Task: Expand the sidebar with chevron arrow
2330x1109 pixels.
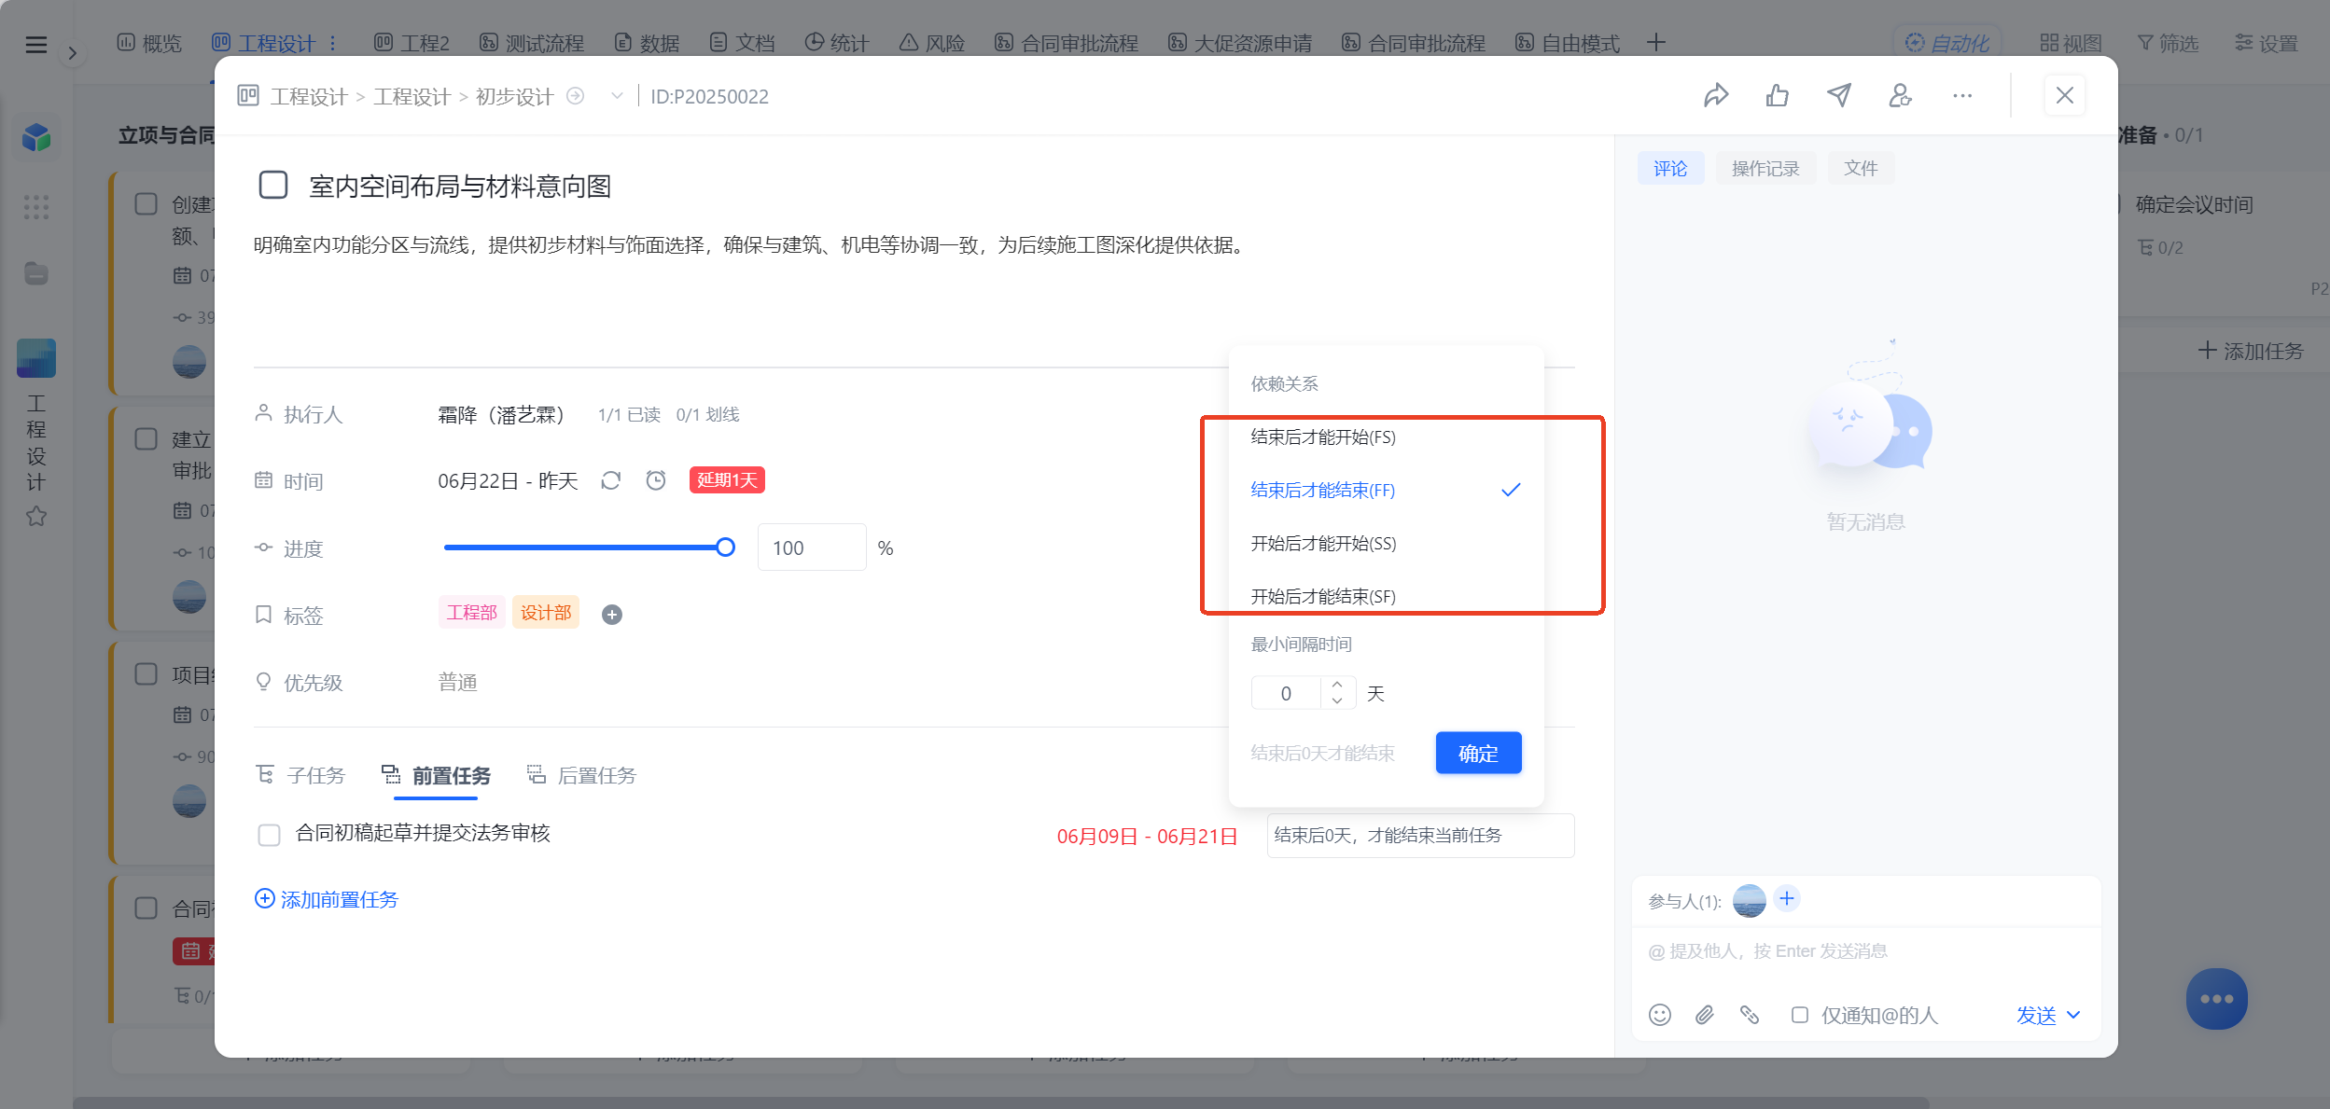Action: pyautogui.click(x=73, y=53)
